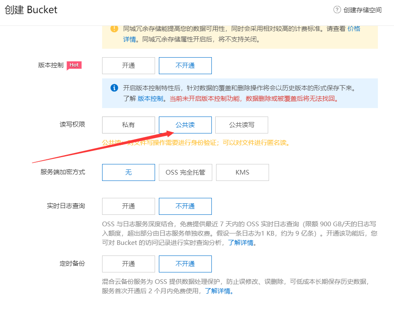Viewport: 394px width, 311px height.
Task: Click the red warning text 当前未开启版本控制功能
Action: pos(205,98)
